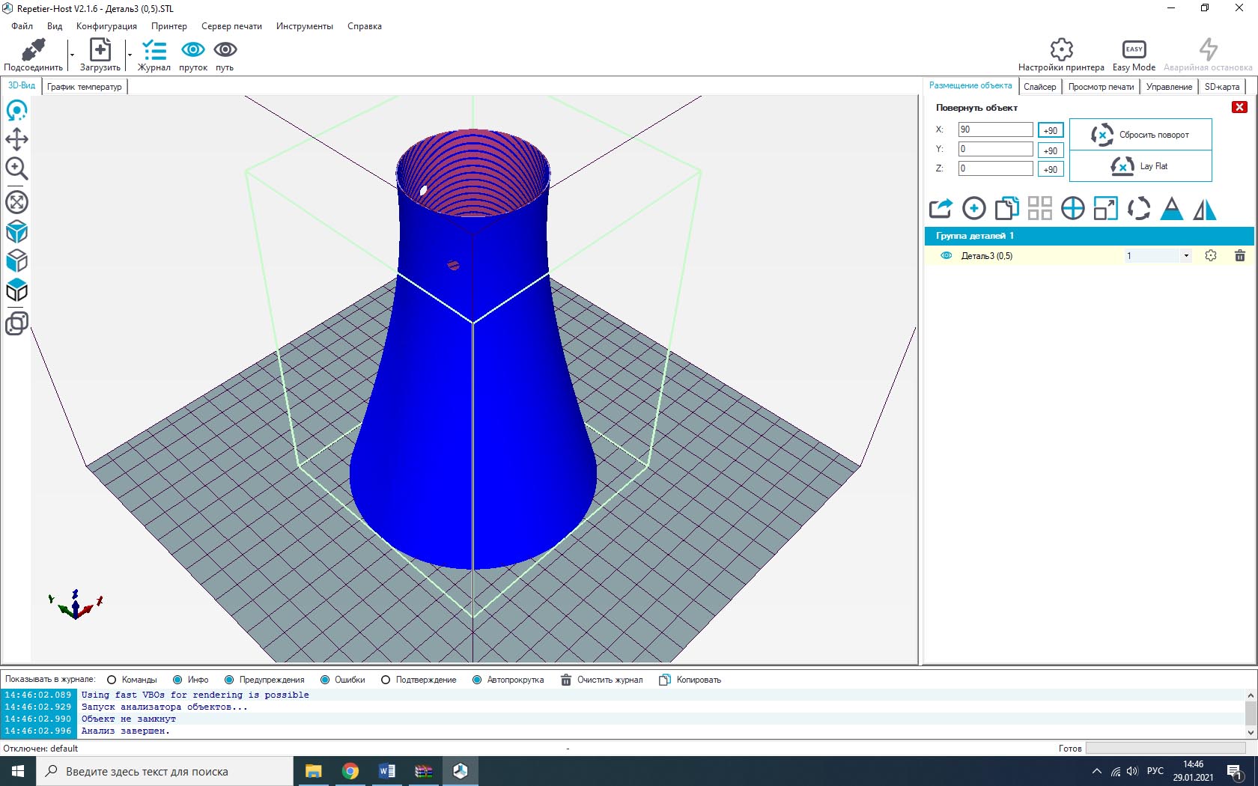Click the X rotation input field

pos(994,130)
